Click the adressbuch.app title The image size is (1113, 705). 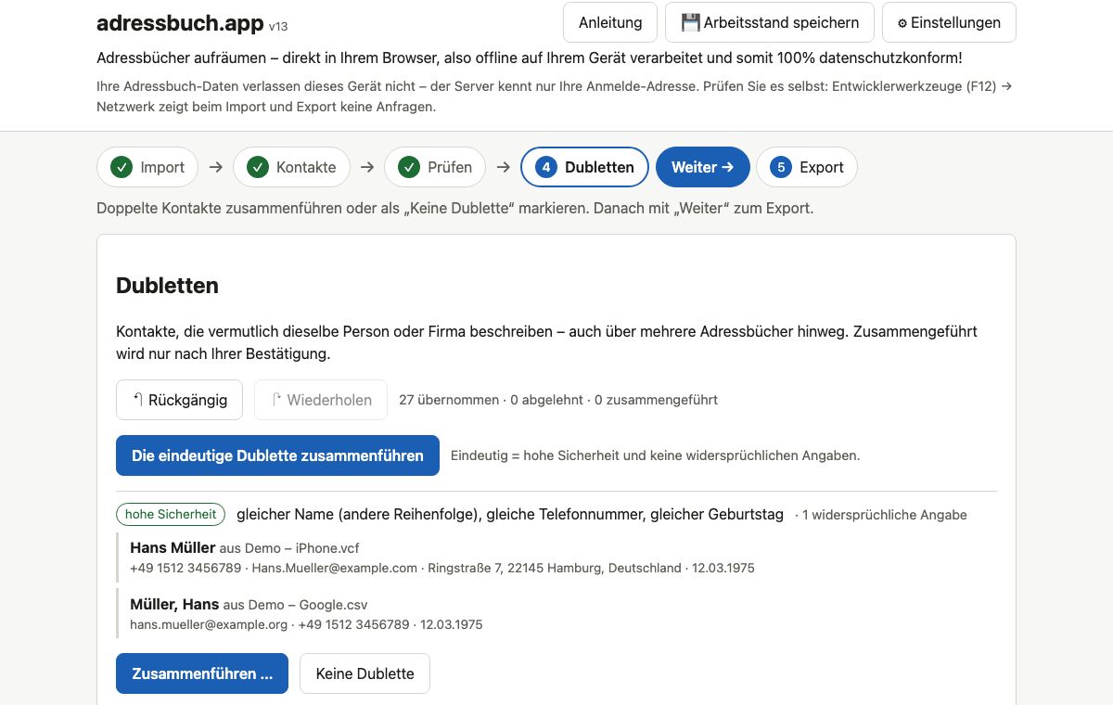pos(180,23)
